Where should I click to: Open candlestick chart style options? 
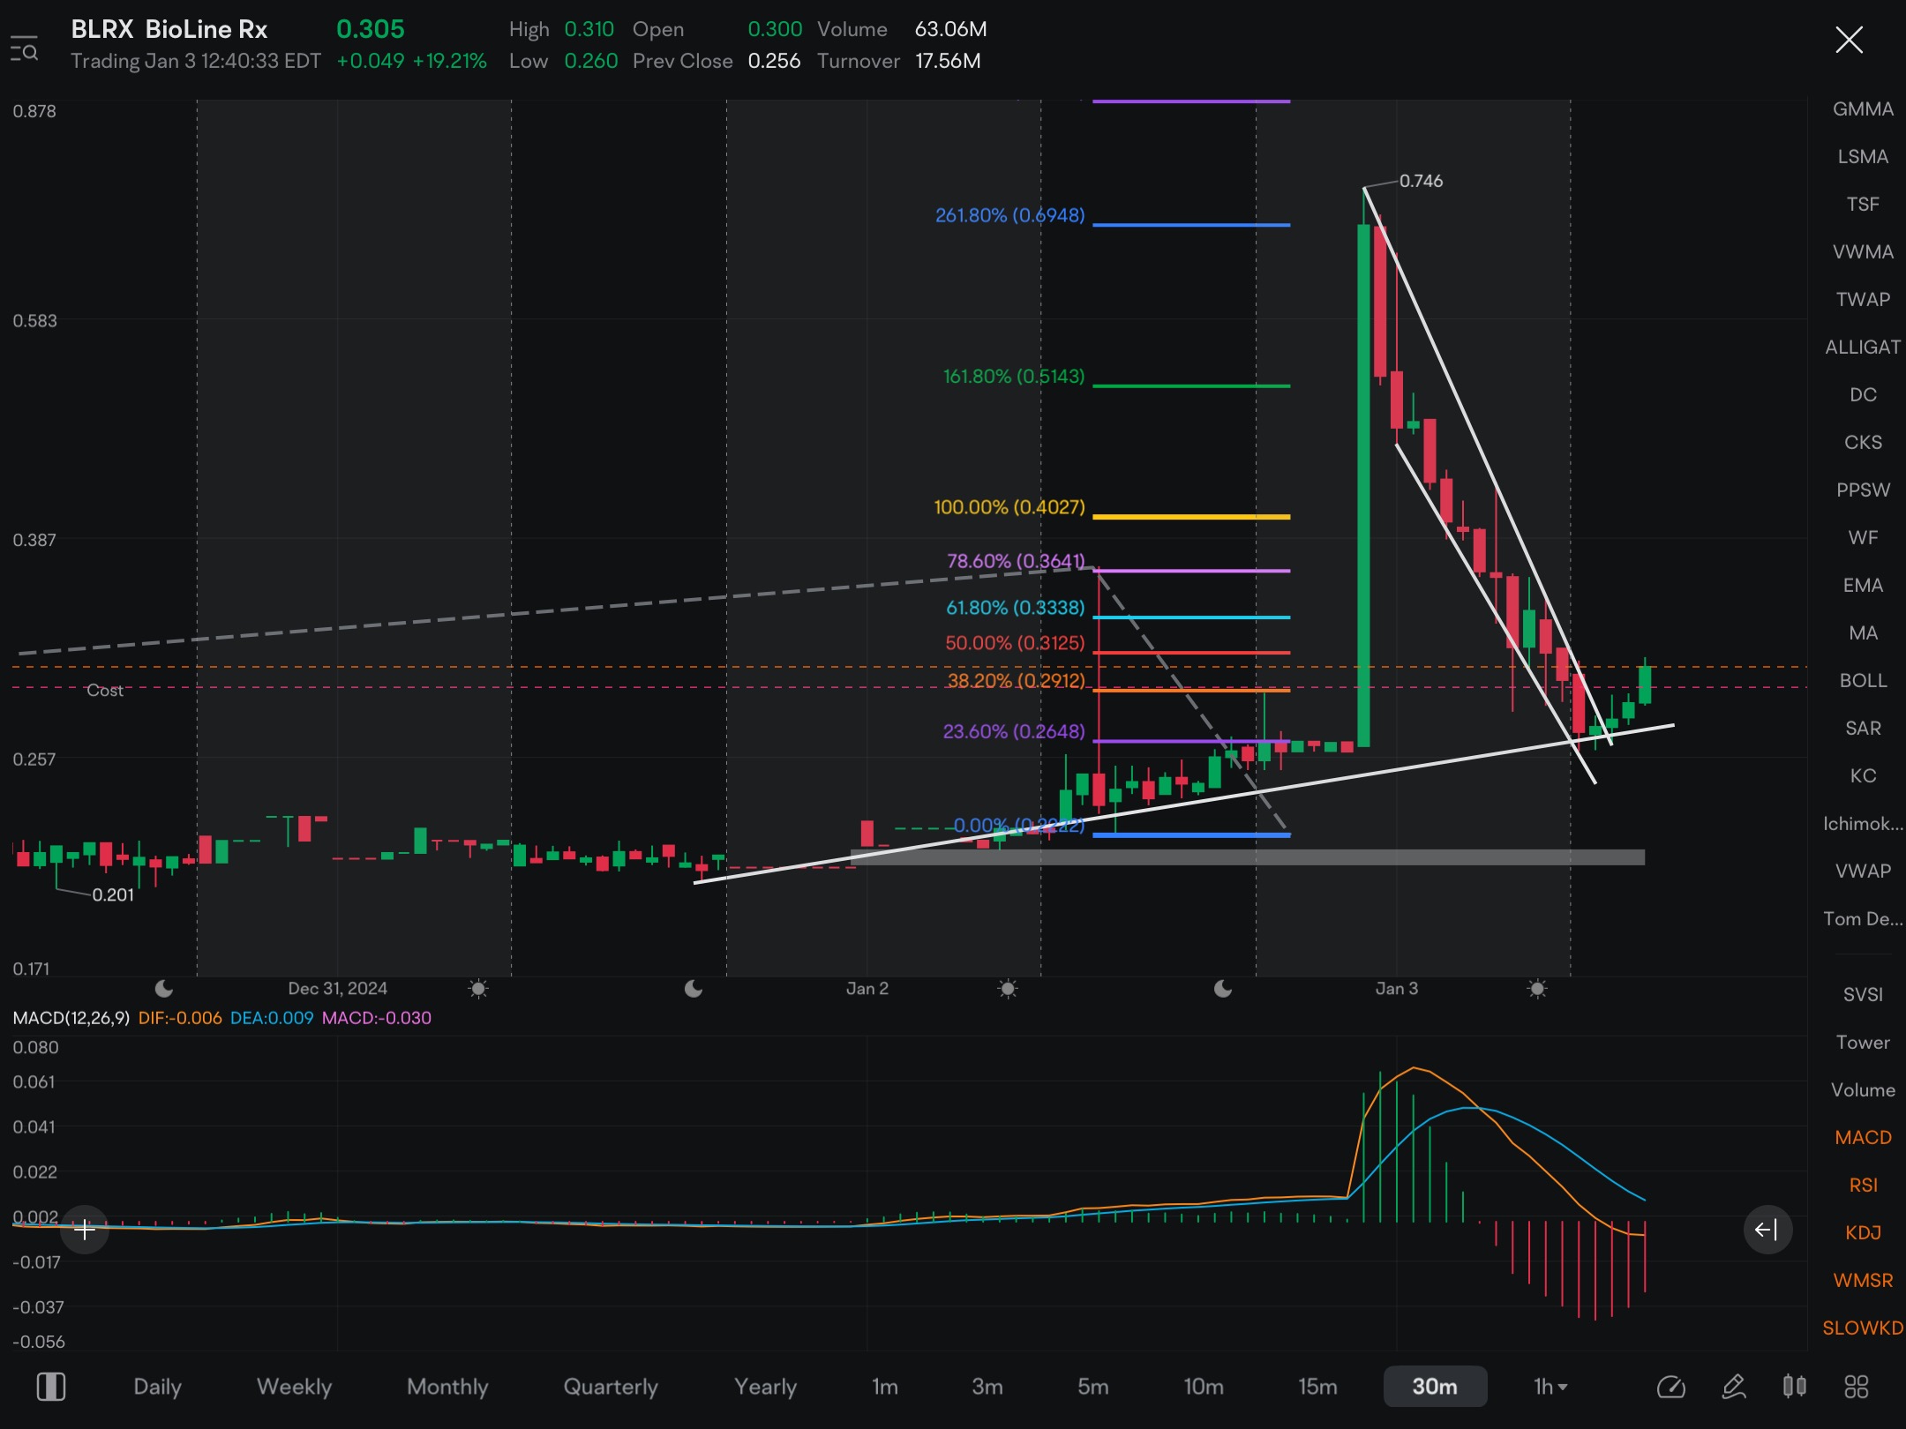coord(1795,1387)
